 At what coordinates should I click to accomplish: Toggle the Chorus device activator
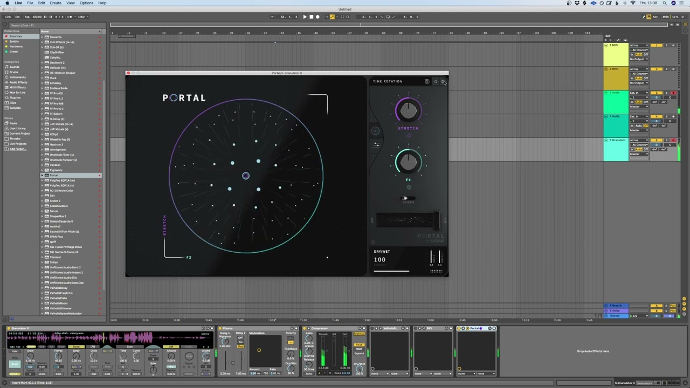220,328
